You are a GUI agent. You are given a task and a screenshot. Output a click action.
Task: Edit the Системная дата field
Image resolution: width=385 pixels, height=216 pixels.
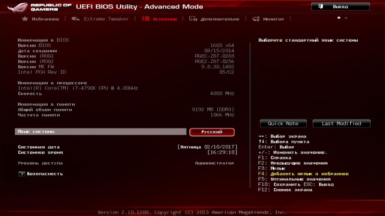click(207, 147)
